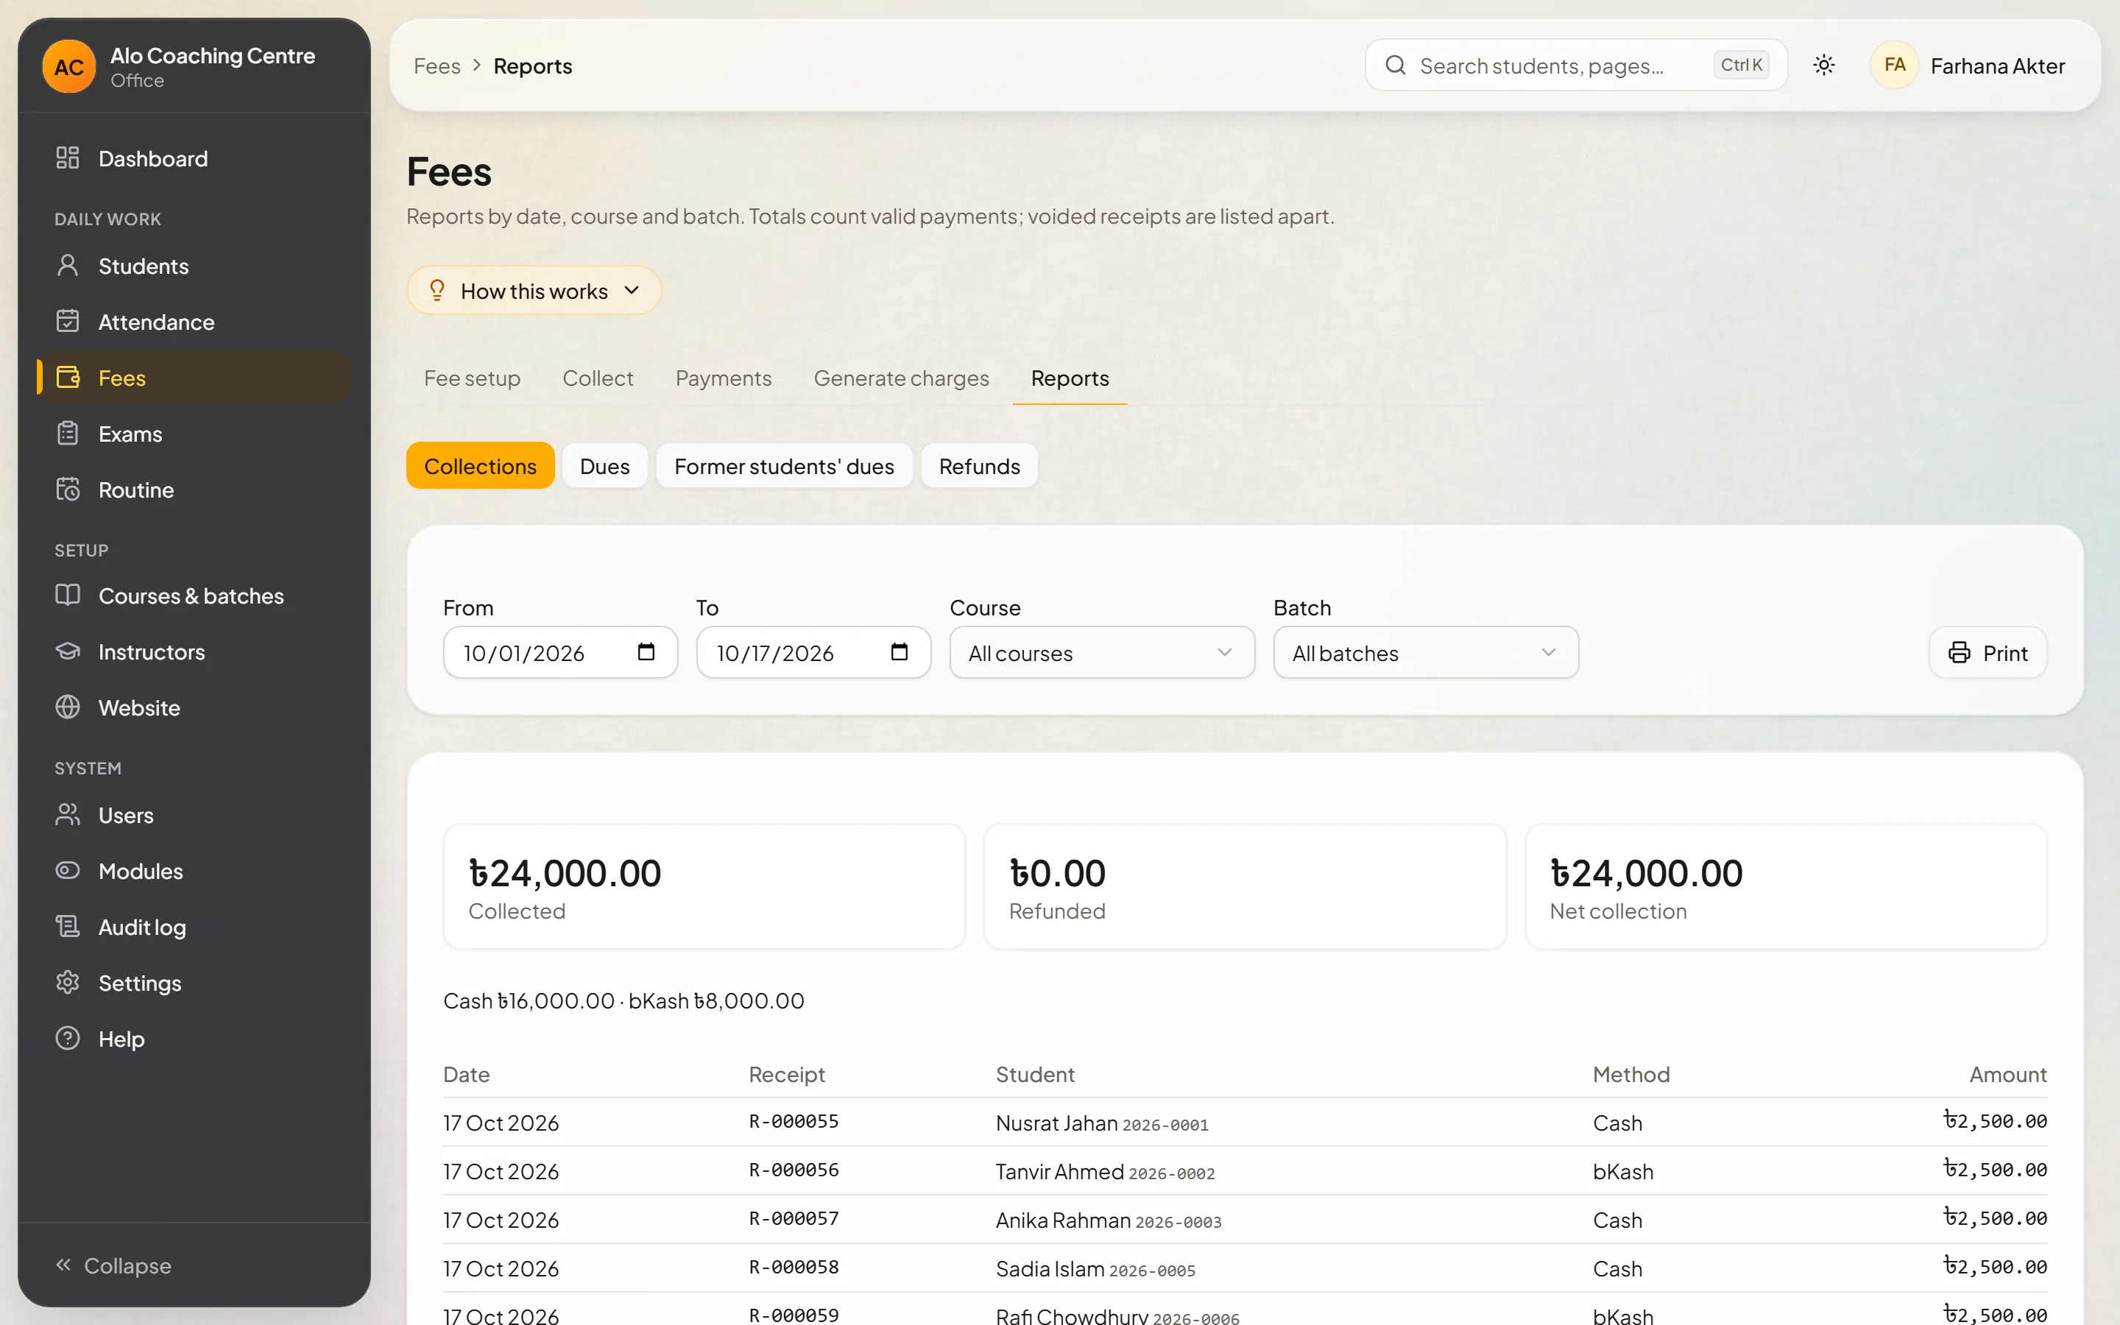Click the From date value 10/01/2026
2120x1325 pixels.
tap(524, 653)
